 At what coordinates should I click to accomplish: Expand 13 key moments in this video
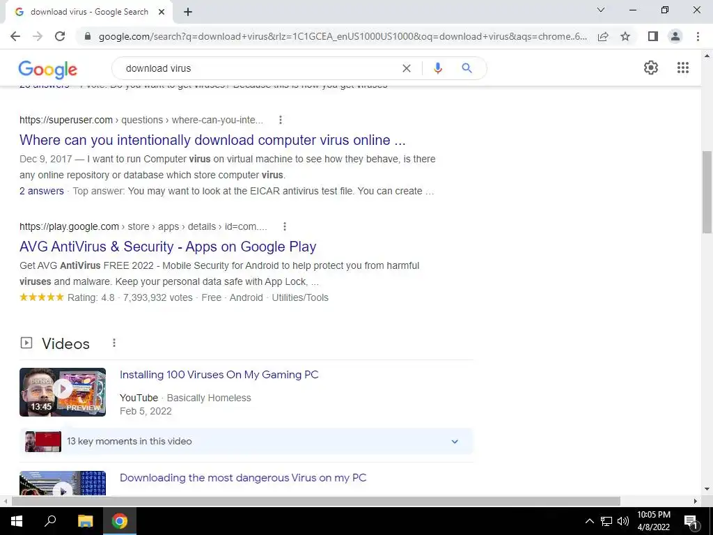pyautogui.click(x=246, y=441)
